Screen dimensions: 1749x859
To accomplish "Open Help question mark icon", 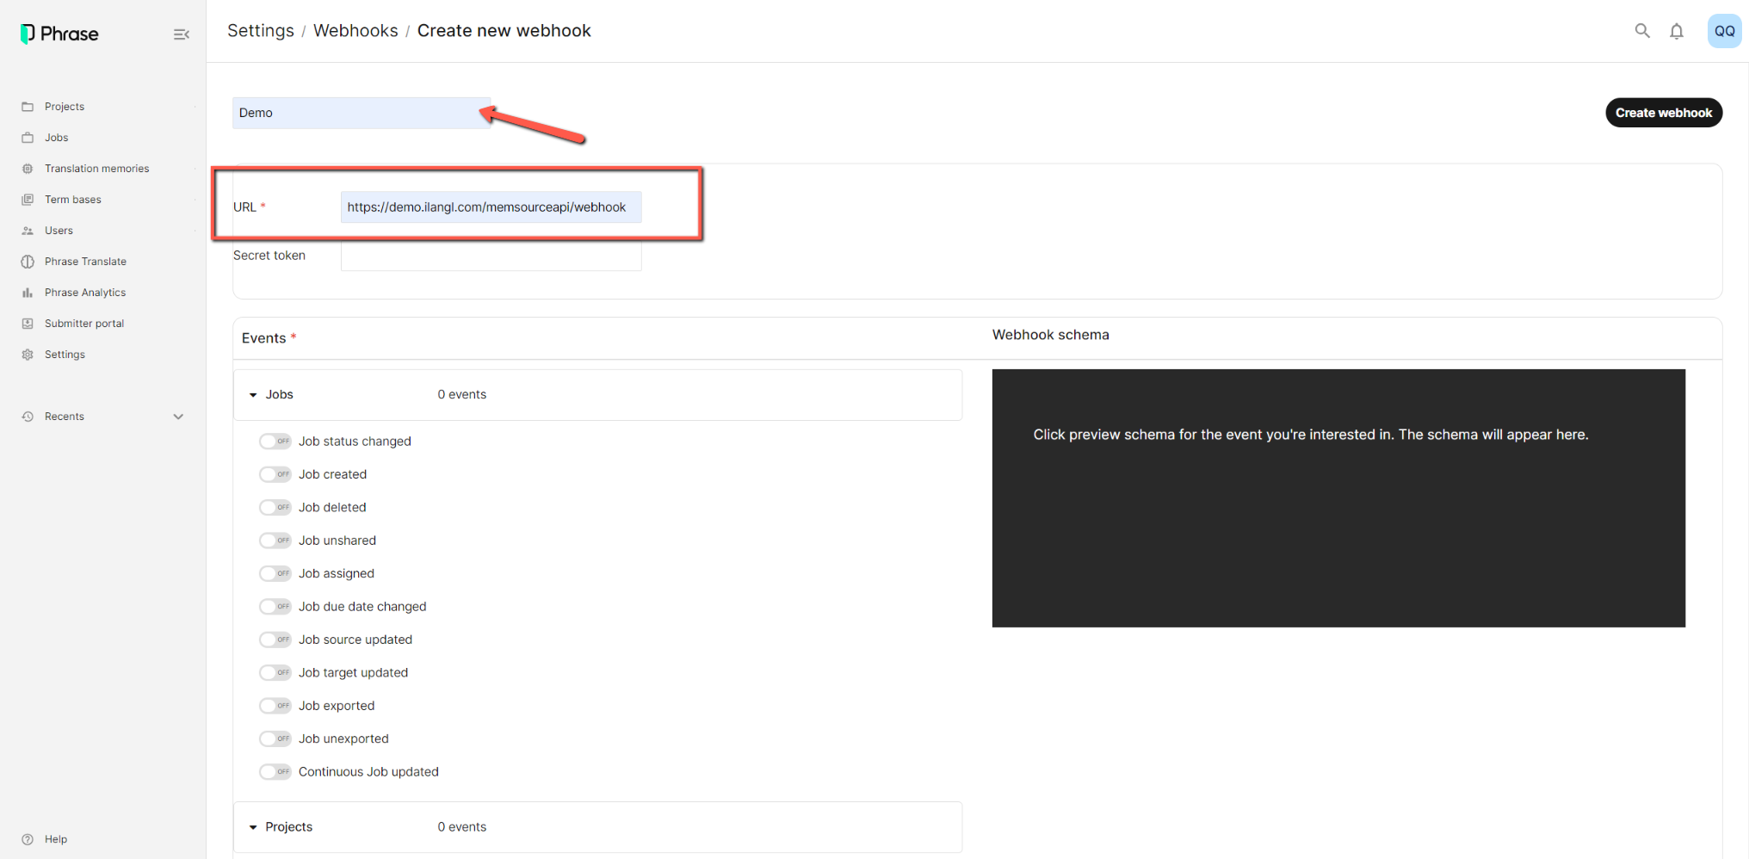I will click(x=28, y=839).
